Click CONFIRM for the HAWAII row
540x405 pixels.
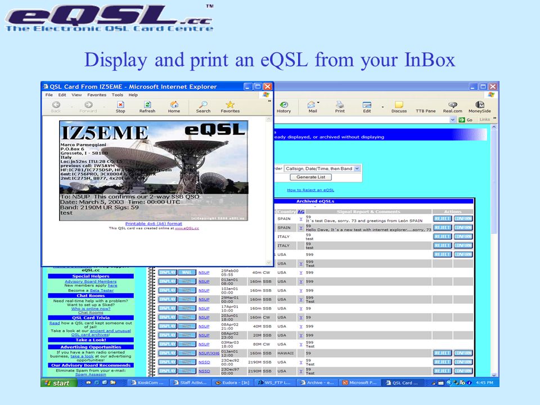click(x=463, y=353)
